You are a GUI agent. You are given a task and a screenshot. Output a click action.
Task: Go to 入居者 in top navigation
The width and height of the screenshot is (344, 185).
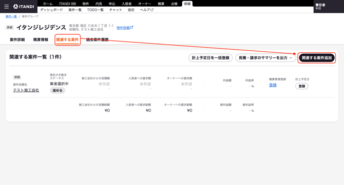[x=127, y=4]
